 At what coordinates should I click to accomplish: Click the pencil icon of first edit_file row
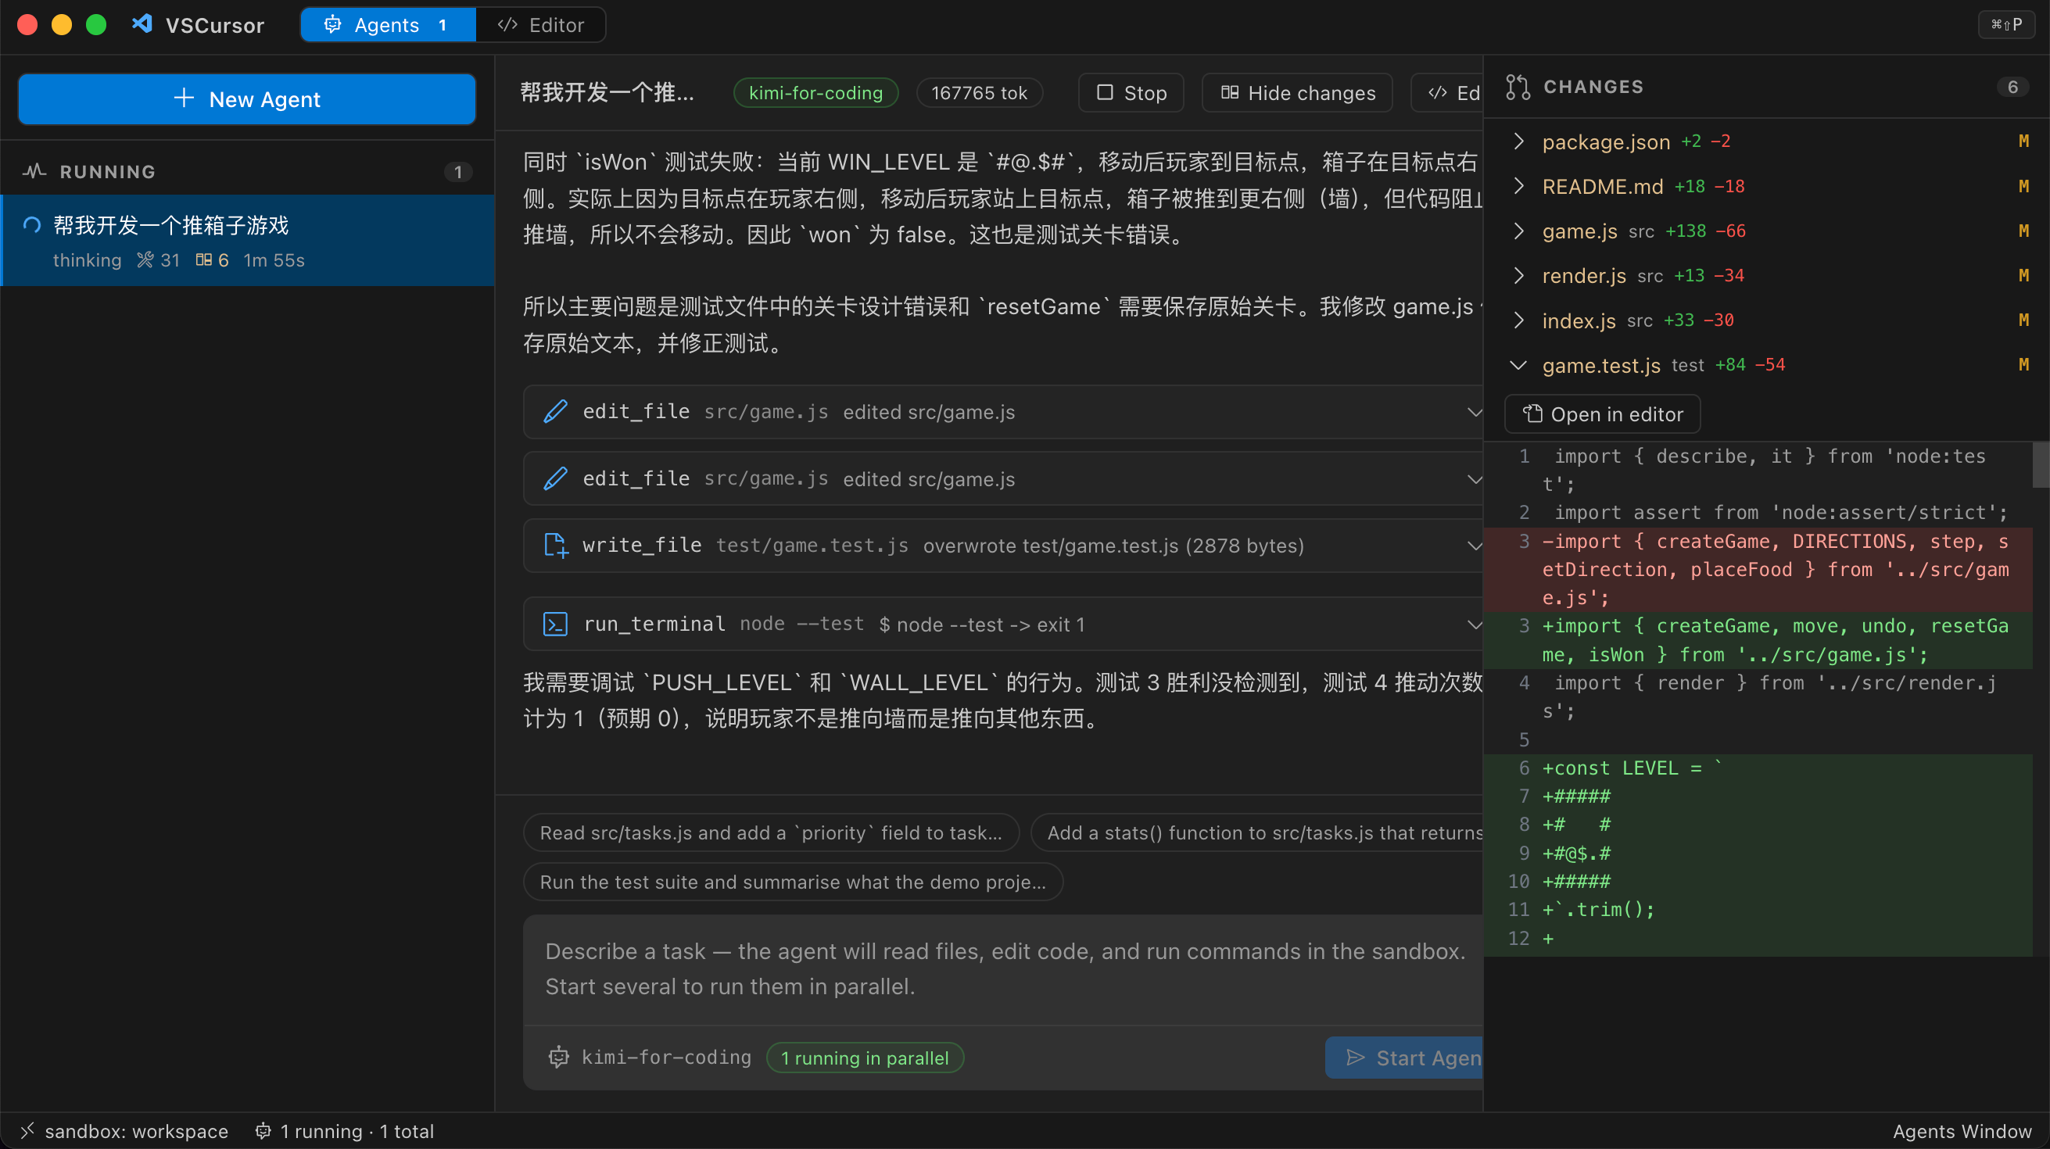[555, 411]
